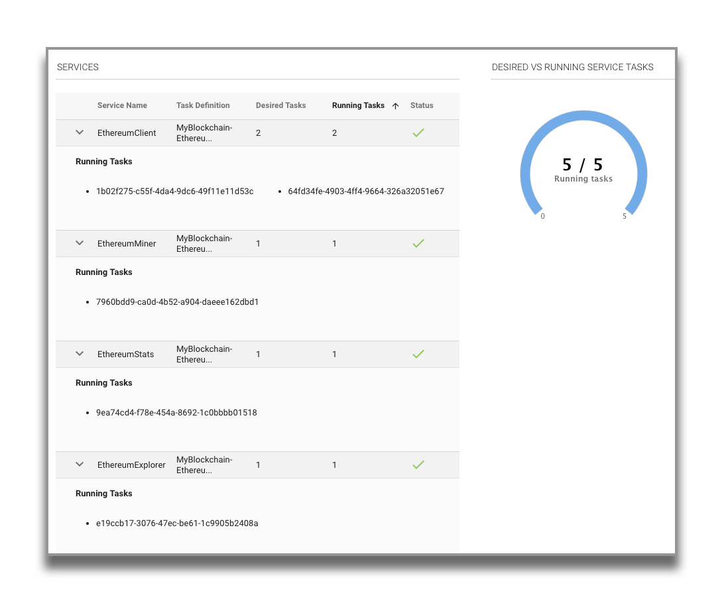The height and width of the screenshot is (603, 724).
Task: Click the EthereumExplorer service name
Action: click(x=131, y=465)
